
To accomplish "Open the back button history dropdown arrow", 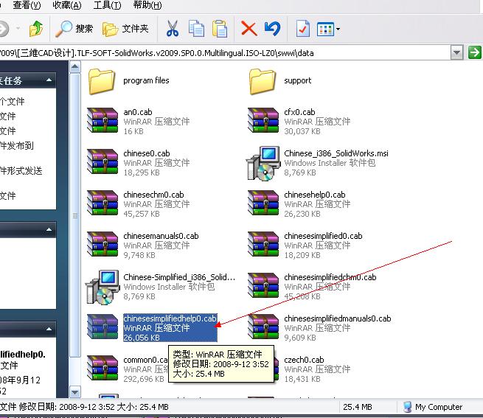I will [18, 29].
